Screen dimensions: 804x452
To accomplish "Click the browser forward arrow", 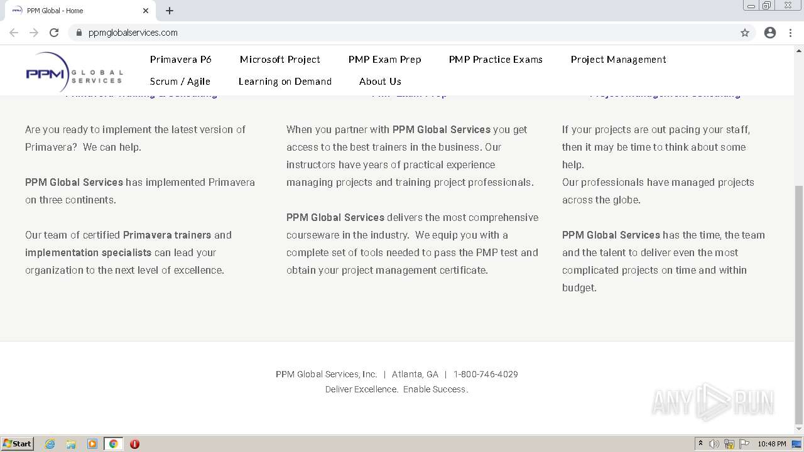I will pyautogui.click(x=34, y=33).
